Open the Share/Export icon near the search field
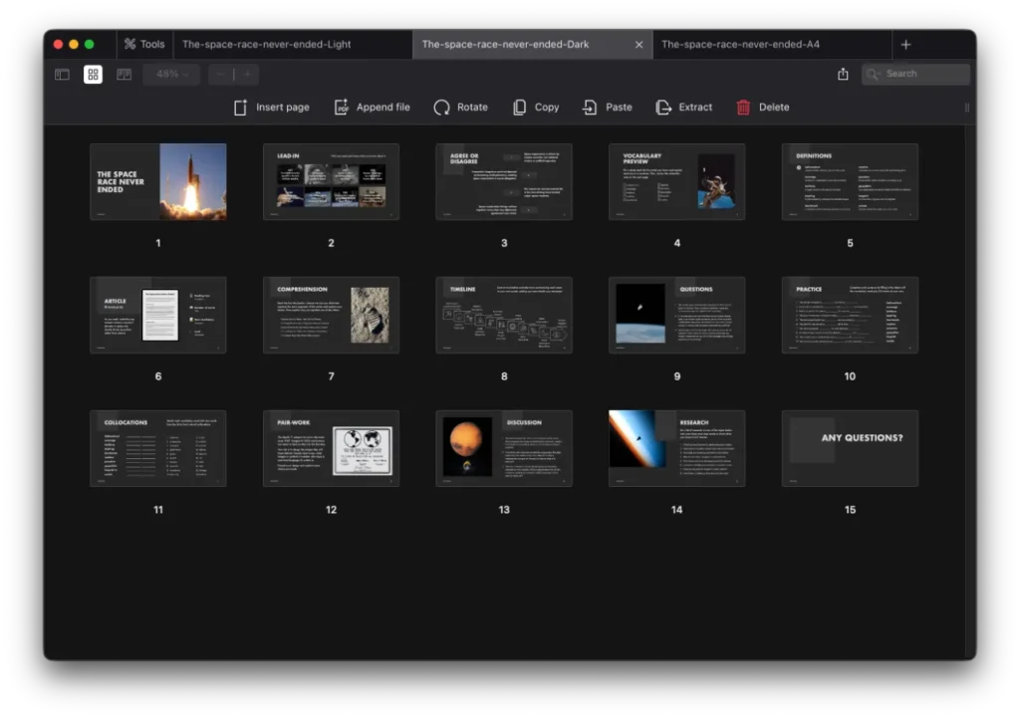 (x=843, y=73)
